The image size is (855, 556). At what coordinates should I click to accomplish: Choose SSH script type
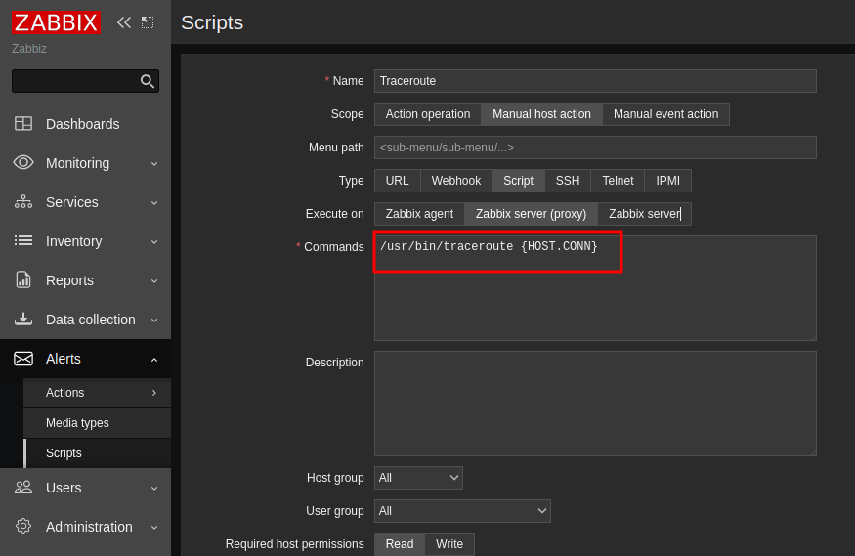pyautogui.click(x=567, y=181)
